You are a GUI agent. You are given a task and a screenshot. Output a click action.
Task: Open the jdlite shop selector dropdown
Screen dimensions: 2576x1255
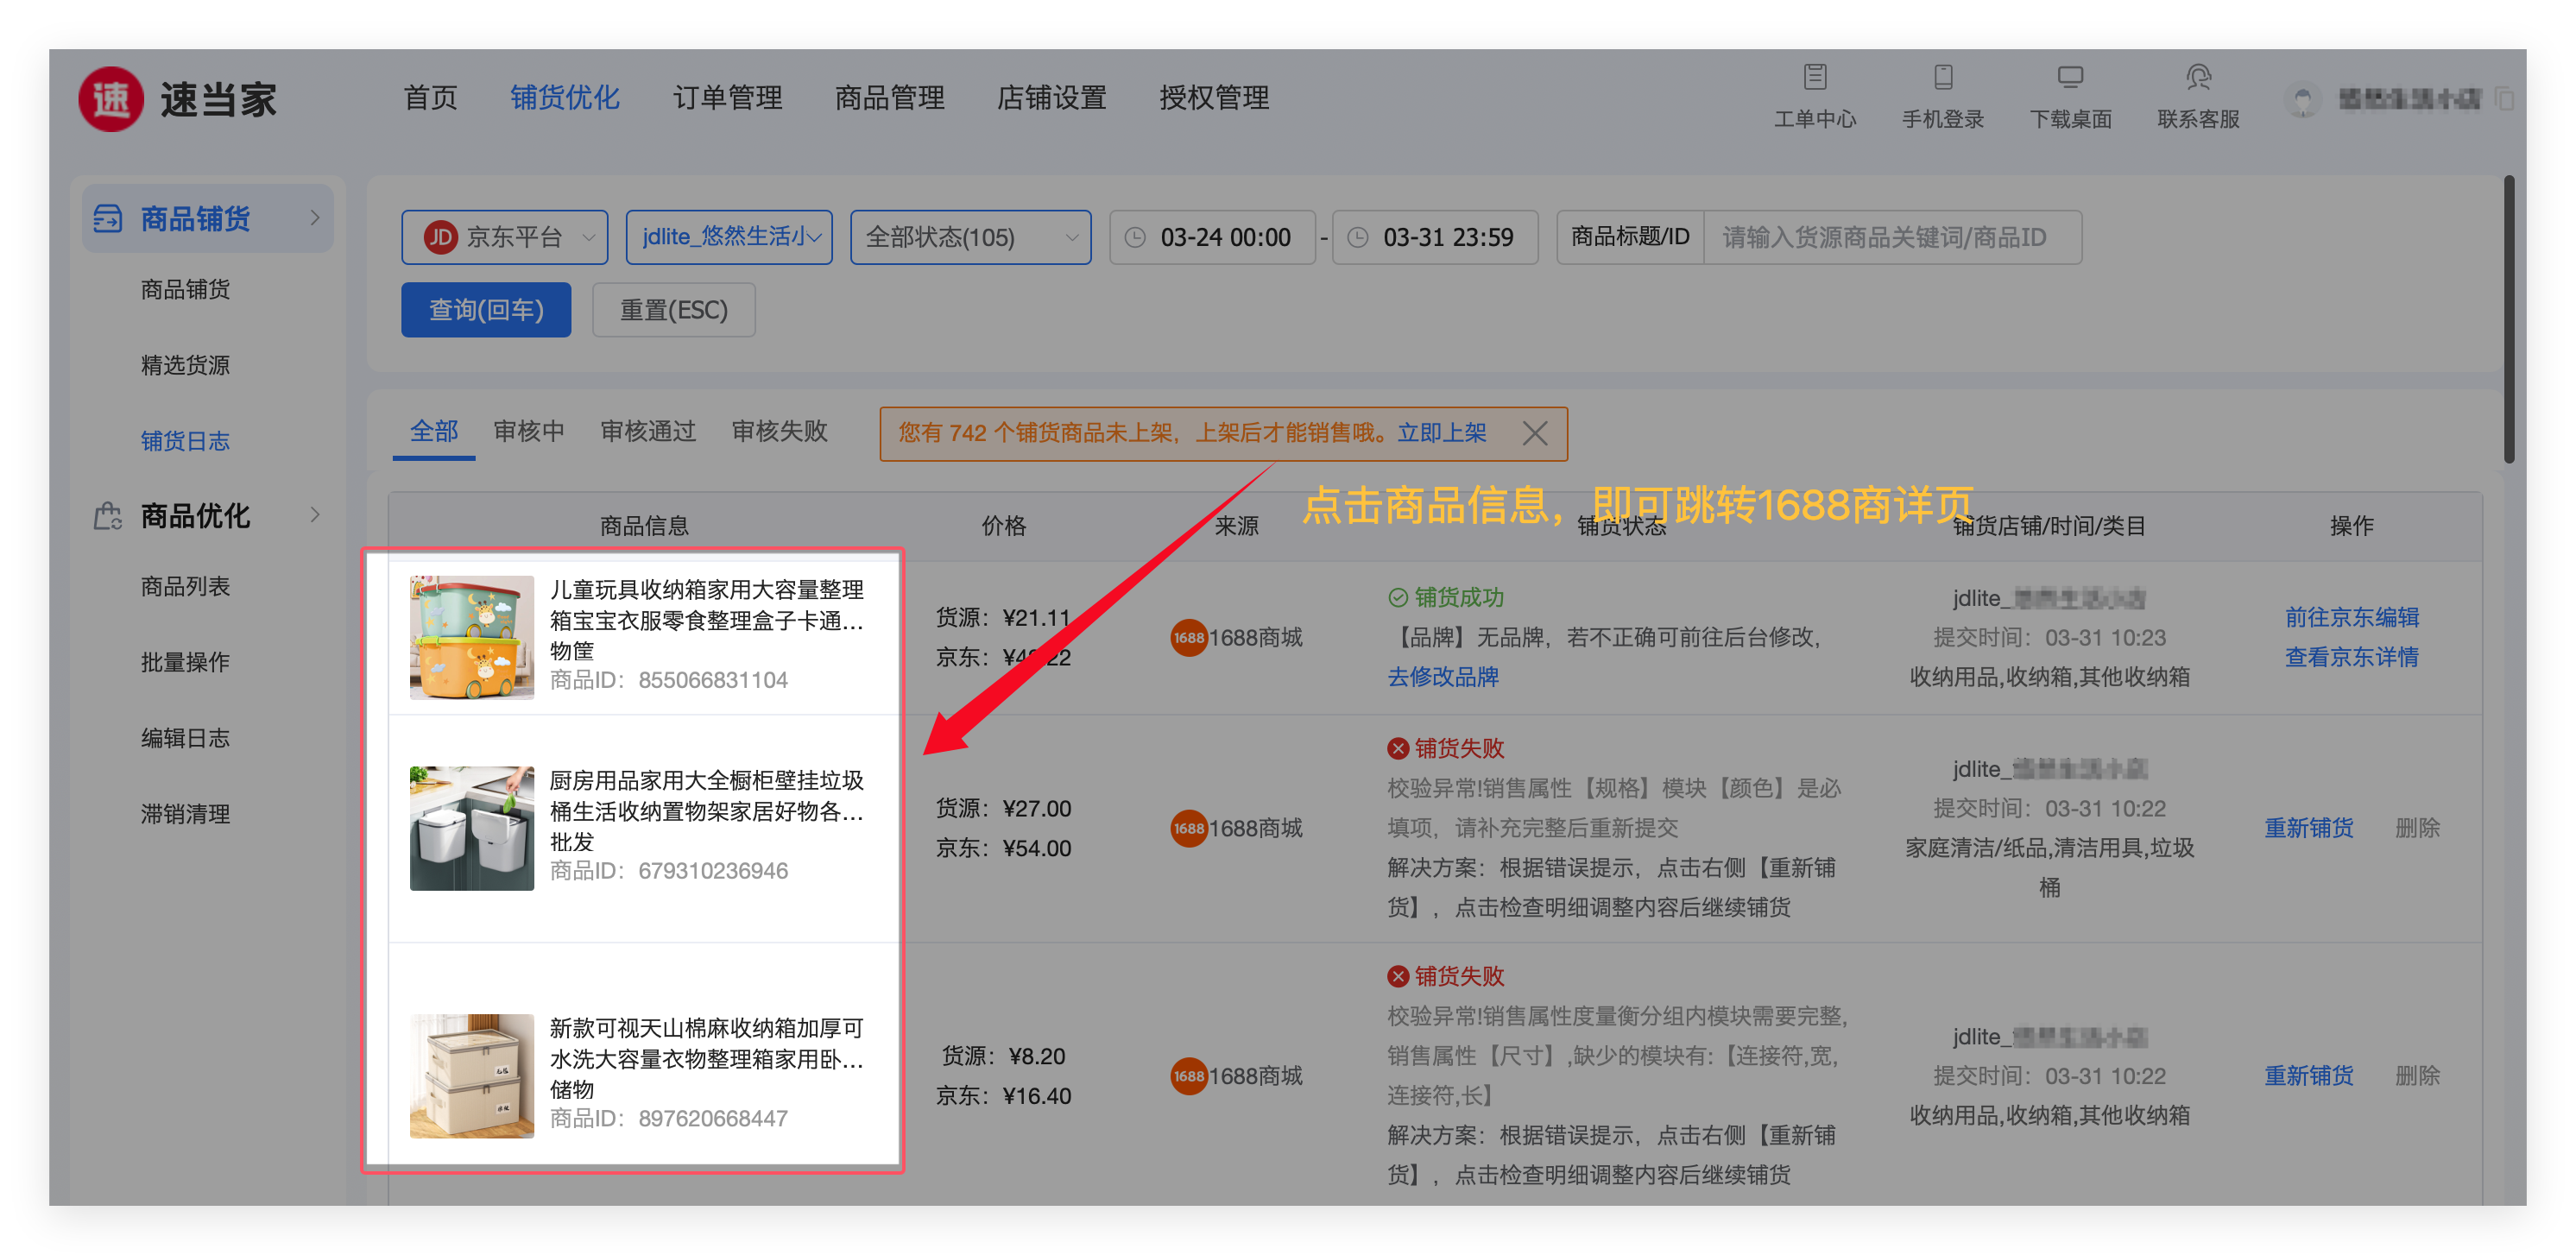[x=729, y=237]
